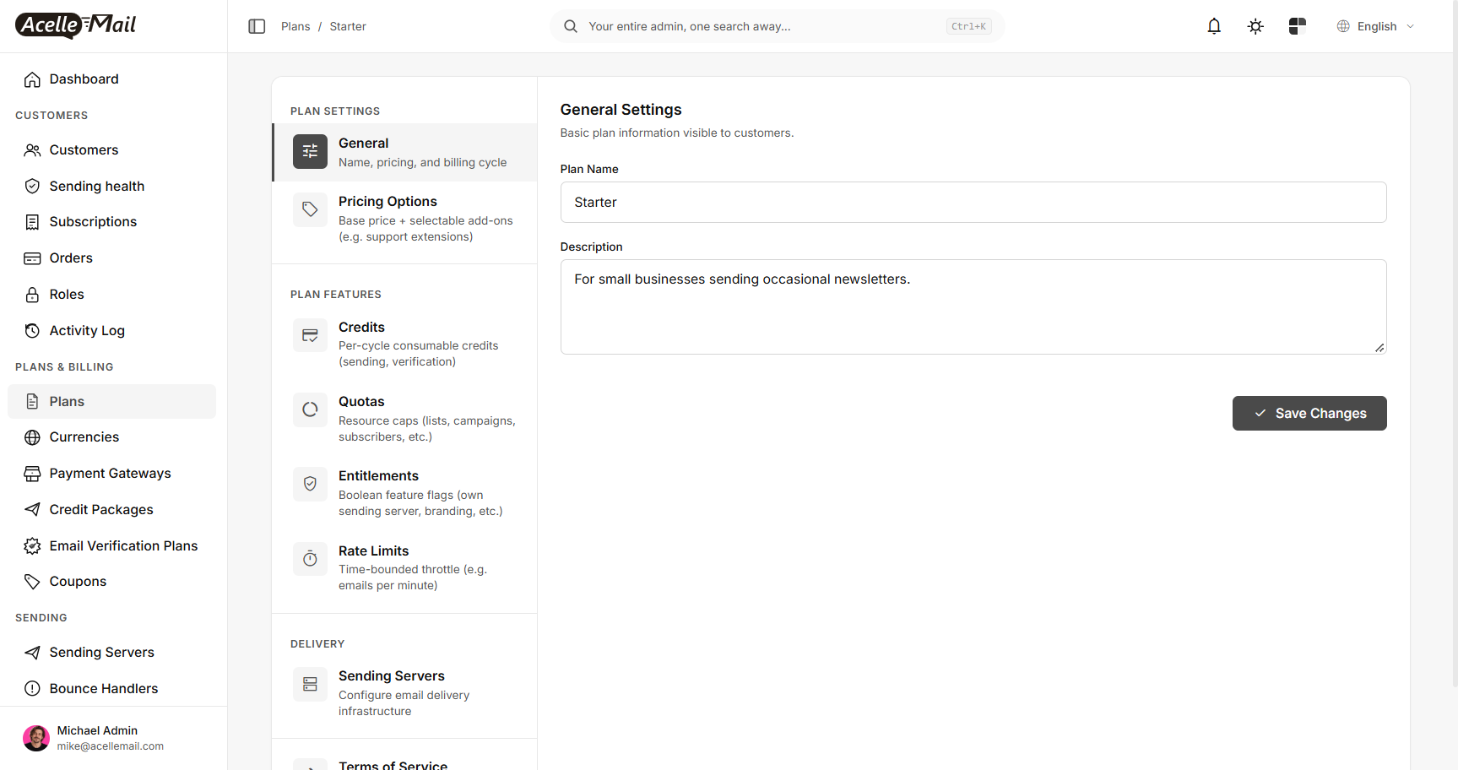Focus the Plan Name field
This screenshot has width=1458, height=770.
[x=973, y=203]
